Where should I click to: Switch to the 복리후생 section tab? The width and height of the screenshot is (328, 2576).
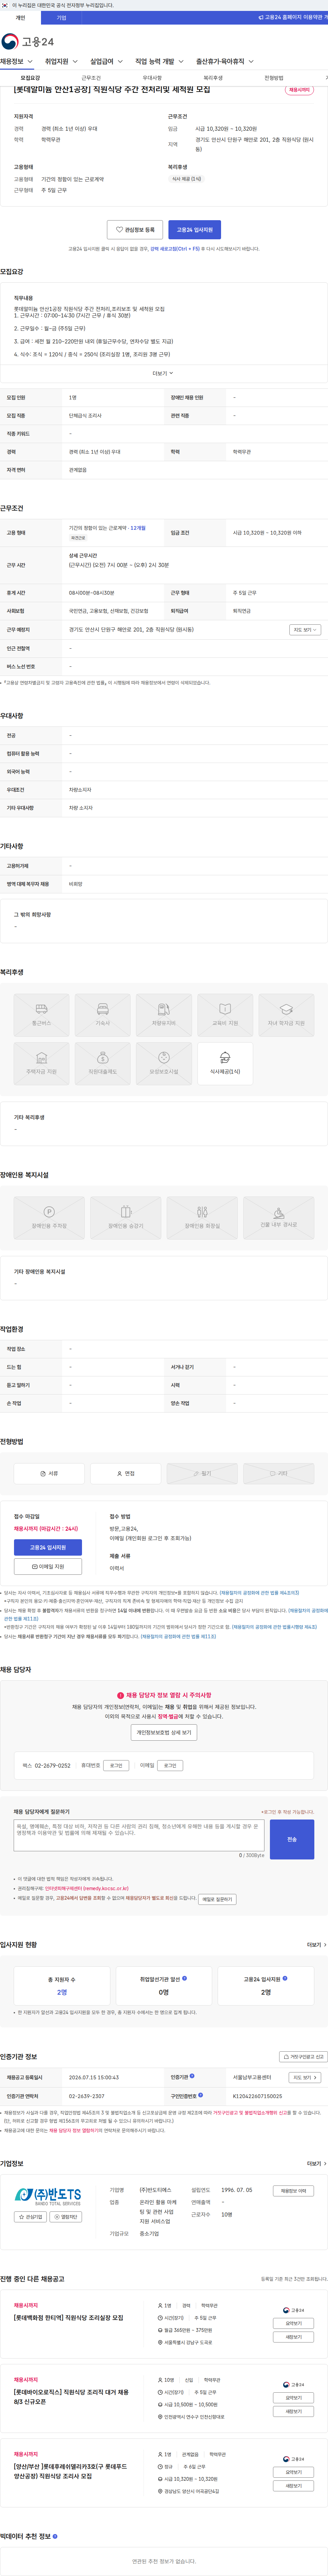[213, 78]
